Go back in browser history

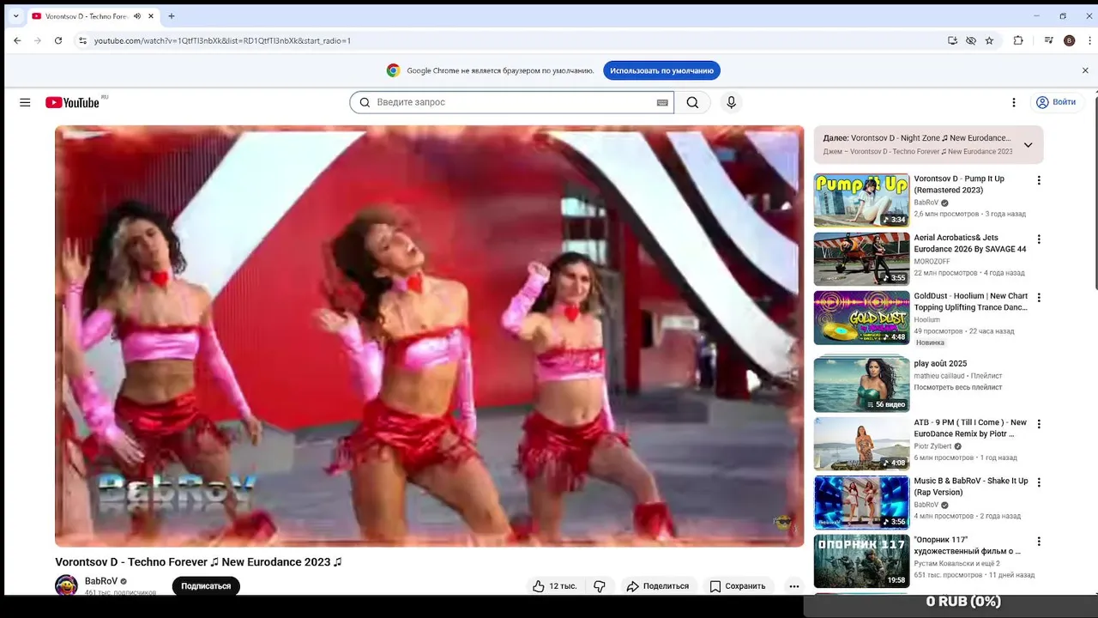17,40
